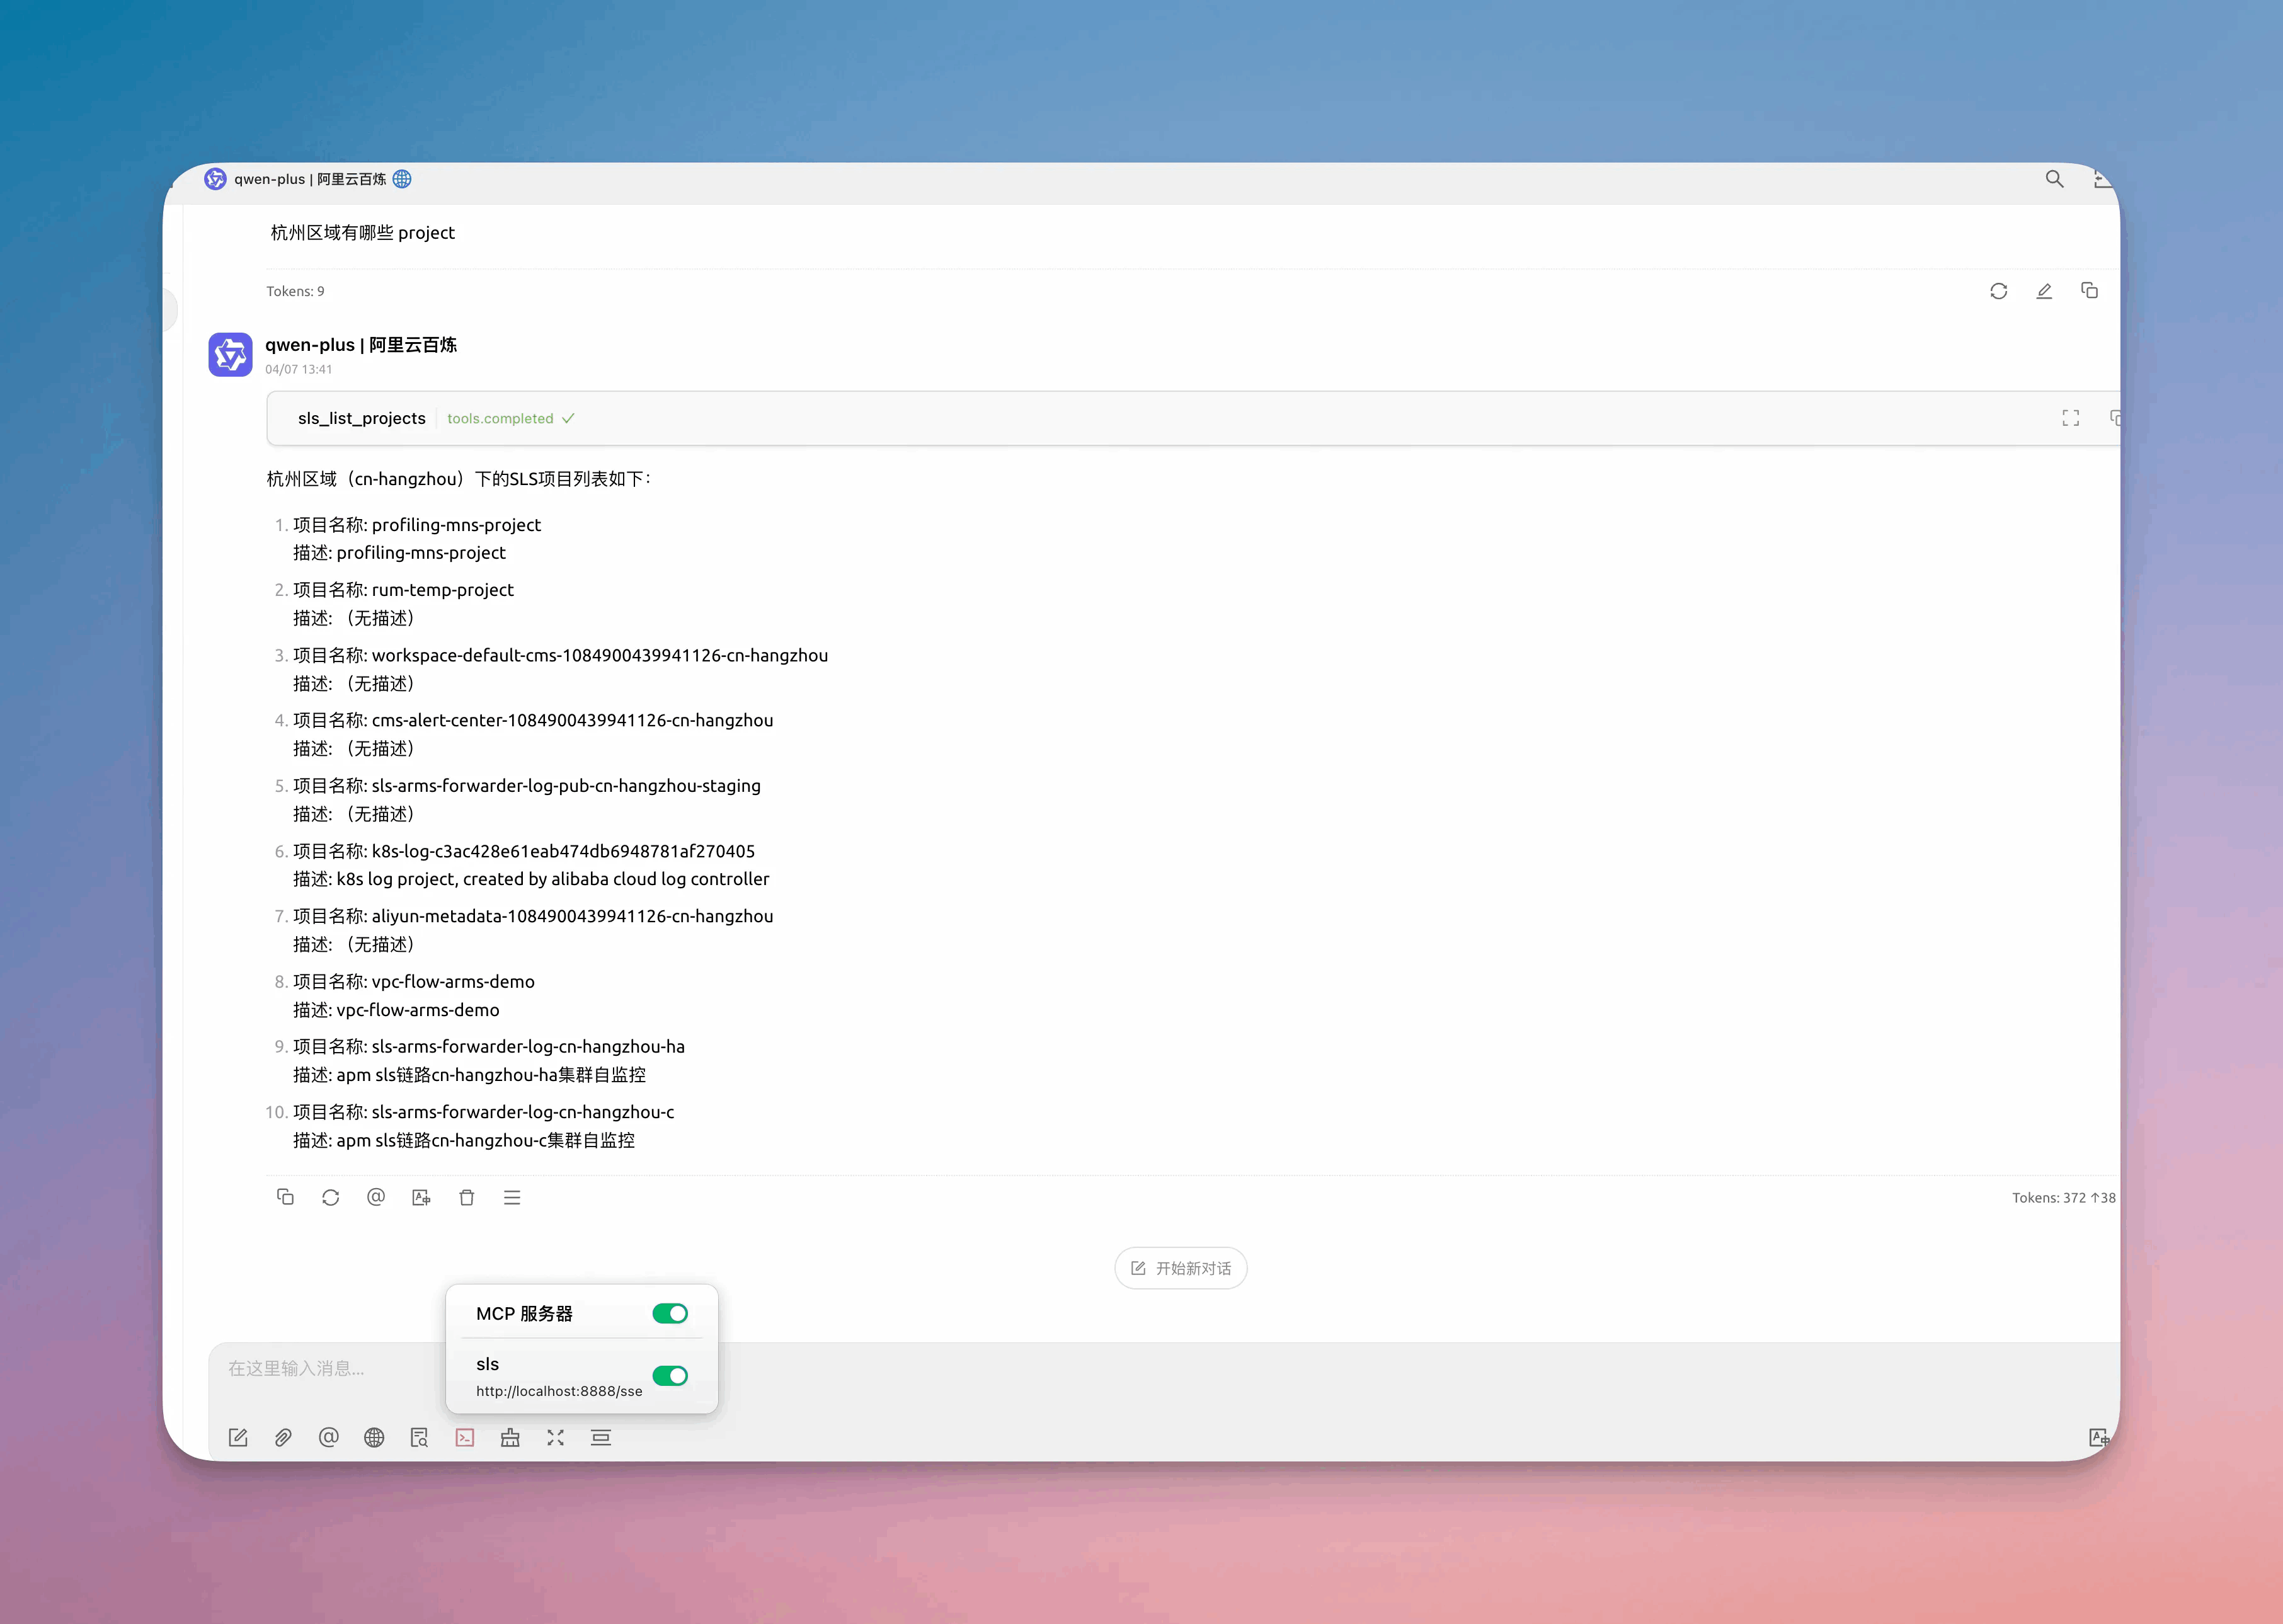Click the collapse arrows icon in input toolbar
The height and width of the screenshot is (1624, 2283).
click(x=556, y=1437)
